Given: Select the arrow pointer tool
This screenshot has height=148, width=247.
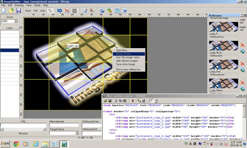Looking at the screenshot, I should pyautogui.click(x=50, y=11).
